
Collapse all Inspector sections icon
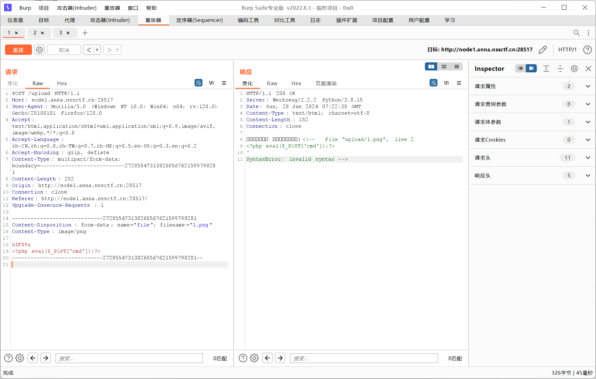coord(560,69)
